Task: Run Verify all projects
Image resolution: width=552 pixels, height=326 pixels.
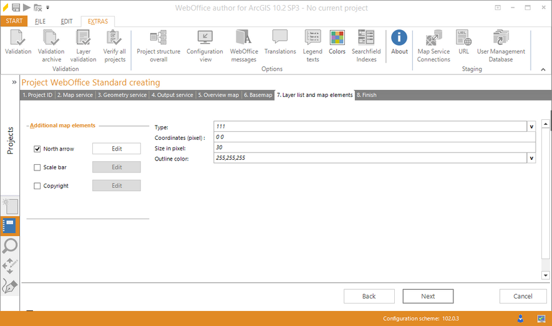Action: (115, 46)
